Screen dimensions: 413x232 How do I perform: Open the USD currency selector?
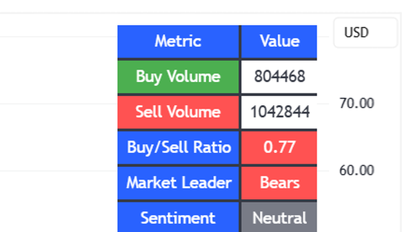[365, 33]
